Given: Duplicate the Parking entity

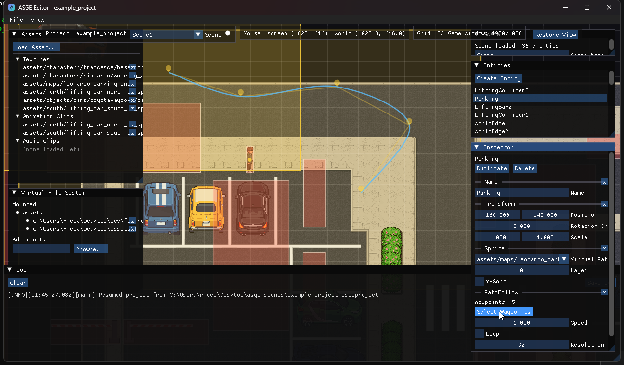Looking at the screenshot, I should (x=492, y=168).
